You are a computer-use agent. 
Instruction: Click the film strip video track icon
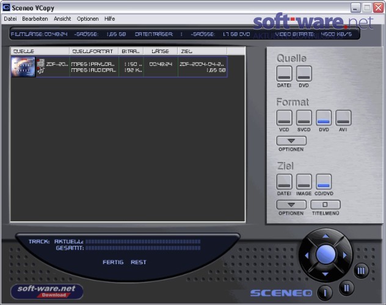[41, 63]
